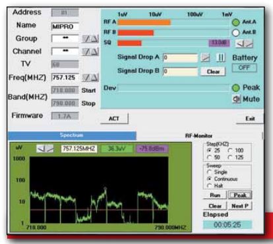Screen dimensions: 273x244
Task: Switch to the RF-Monitor tab
Action: click(x=198, y=136)
